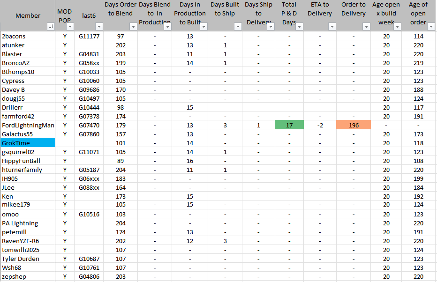Expand the last6 column filter
The width and height of the screenshot is (437, 282).
98,27
